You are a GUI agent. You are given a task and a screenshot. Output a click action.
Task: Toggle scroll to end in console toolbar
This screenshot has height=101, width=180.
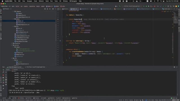tap(6, 80)
